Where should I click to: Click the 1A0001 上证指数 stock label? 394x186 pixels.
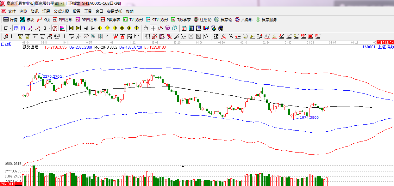coord(378,47)
